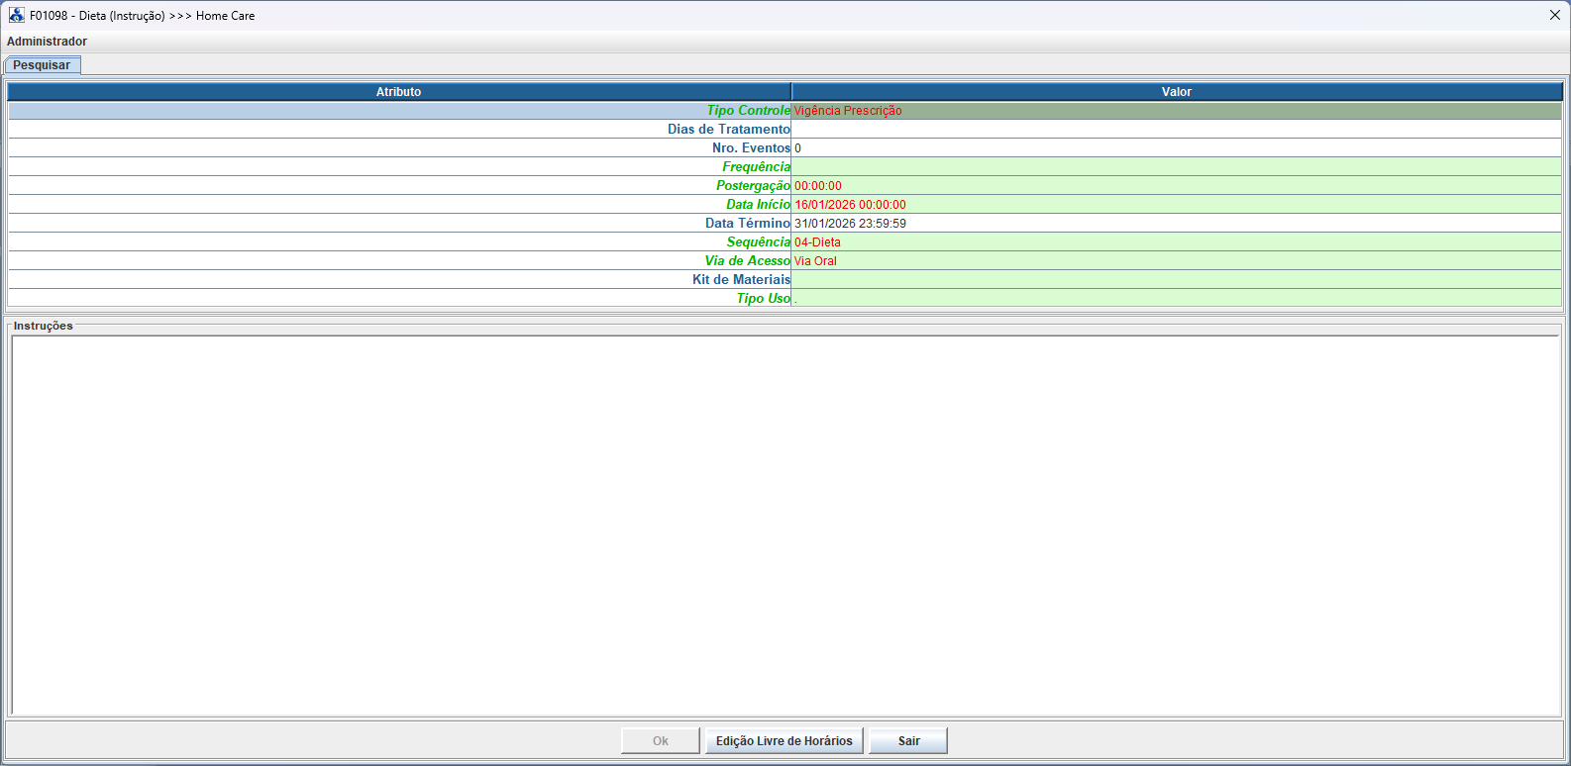The image size is (1571, 766).
Task: Select the Tipo Uso value cell
Action: click(1176, 299)
